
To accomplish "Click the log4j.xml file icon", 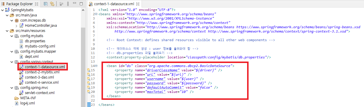I will pyautogui.click(x=17, y=103).
